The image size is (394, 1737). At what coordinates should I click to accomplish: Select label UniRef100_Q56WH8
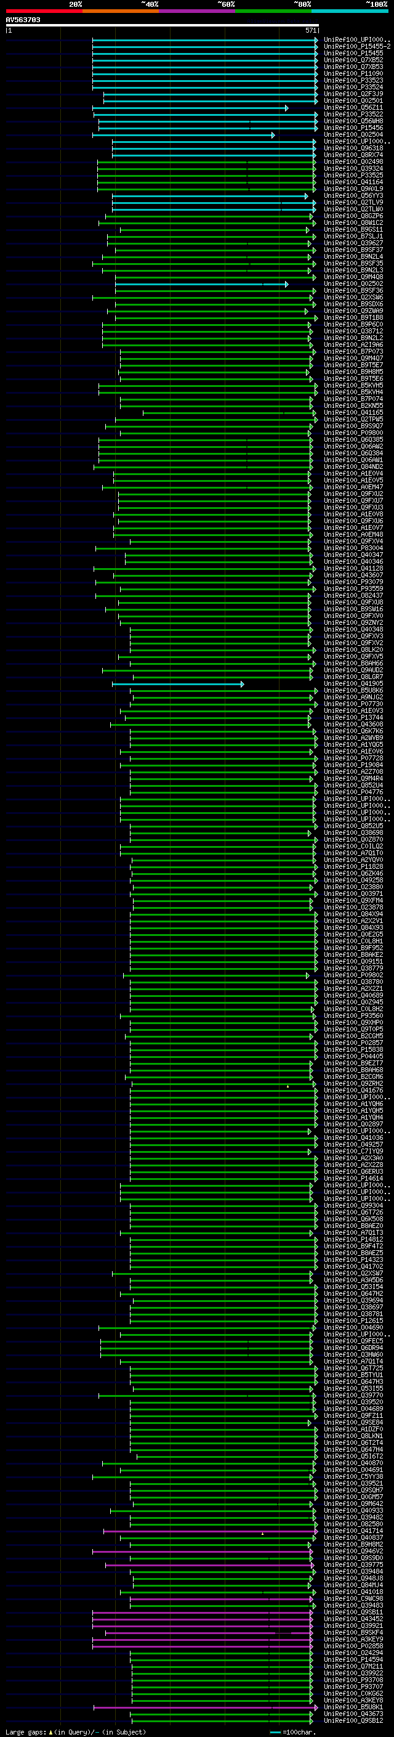tap(353, 121)
